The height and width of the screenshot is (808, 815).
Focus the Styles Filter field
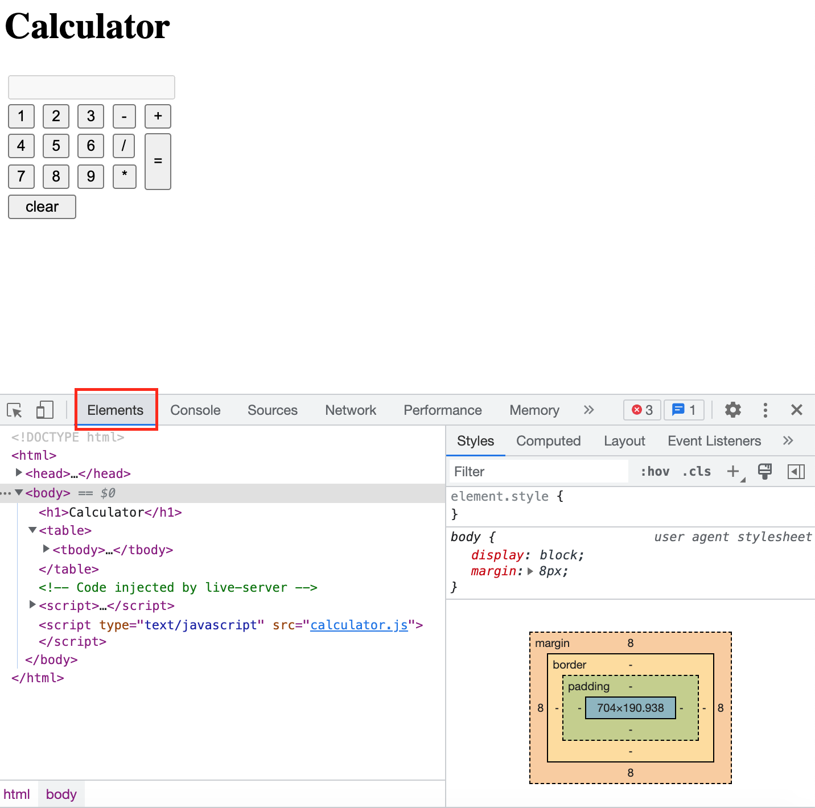coord(538,471)
